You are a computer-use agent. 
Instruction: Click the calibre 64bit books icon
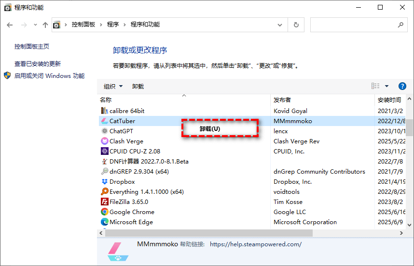coord(105,111)
